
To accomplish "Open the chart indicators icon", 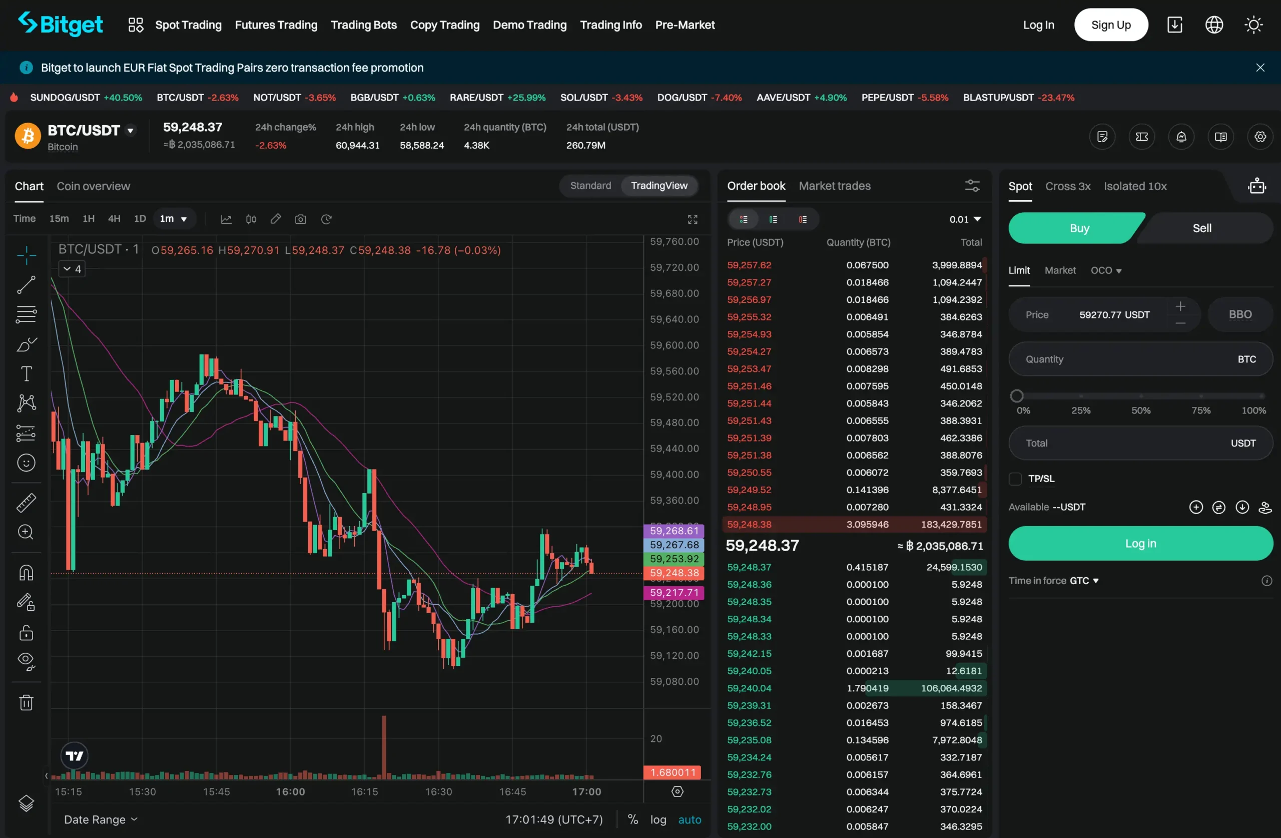I will click(226, 219).
